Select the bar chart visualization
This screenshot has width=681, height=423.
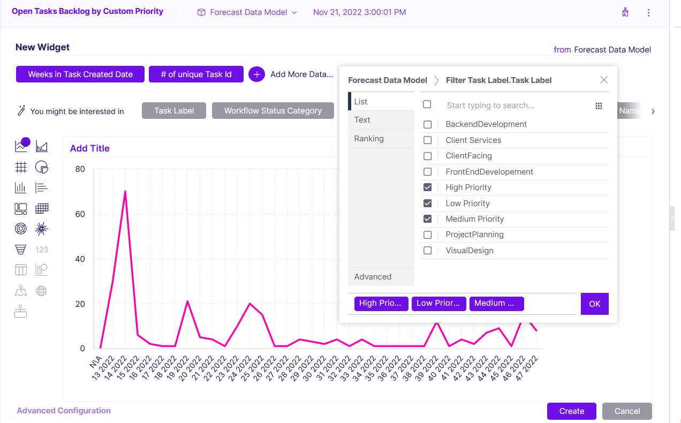tap(20, 187)
